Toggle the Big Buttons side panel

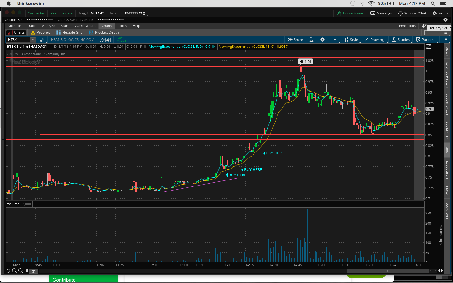(x=447, y=131)
